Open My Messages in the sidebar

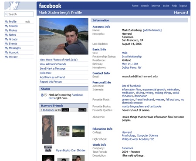click(13, 48)
